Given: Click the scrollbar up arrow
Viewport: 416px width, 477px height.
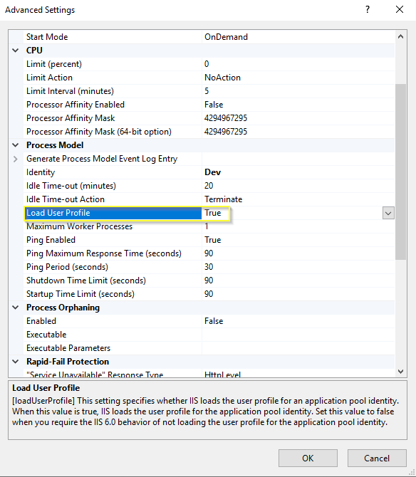Looking at the screenshot, I should 401,37.
